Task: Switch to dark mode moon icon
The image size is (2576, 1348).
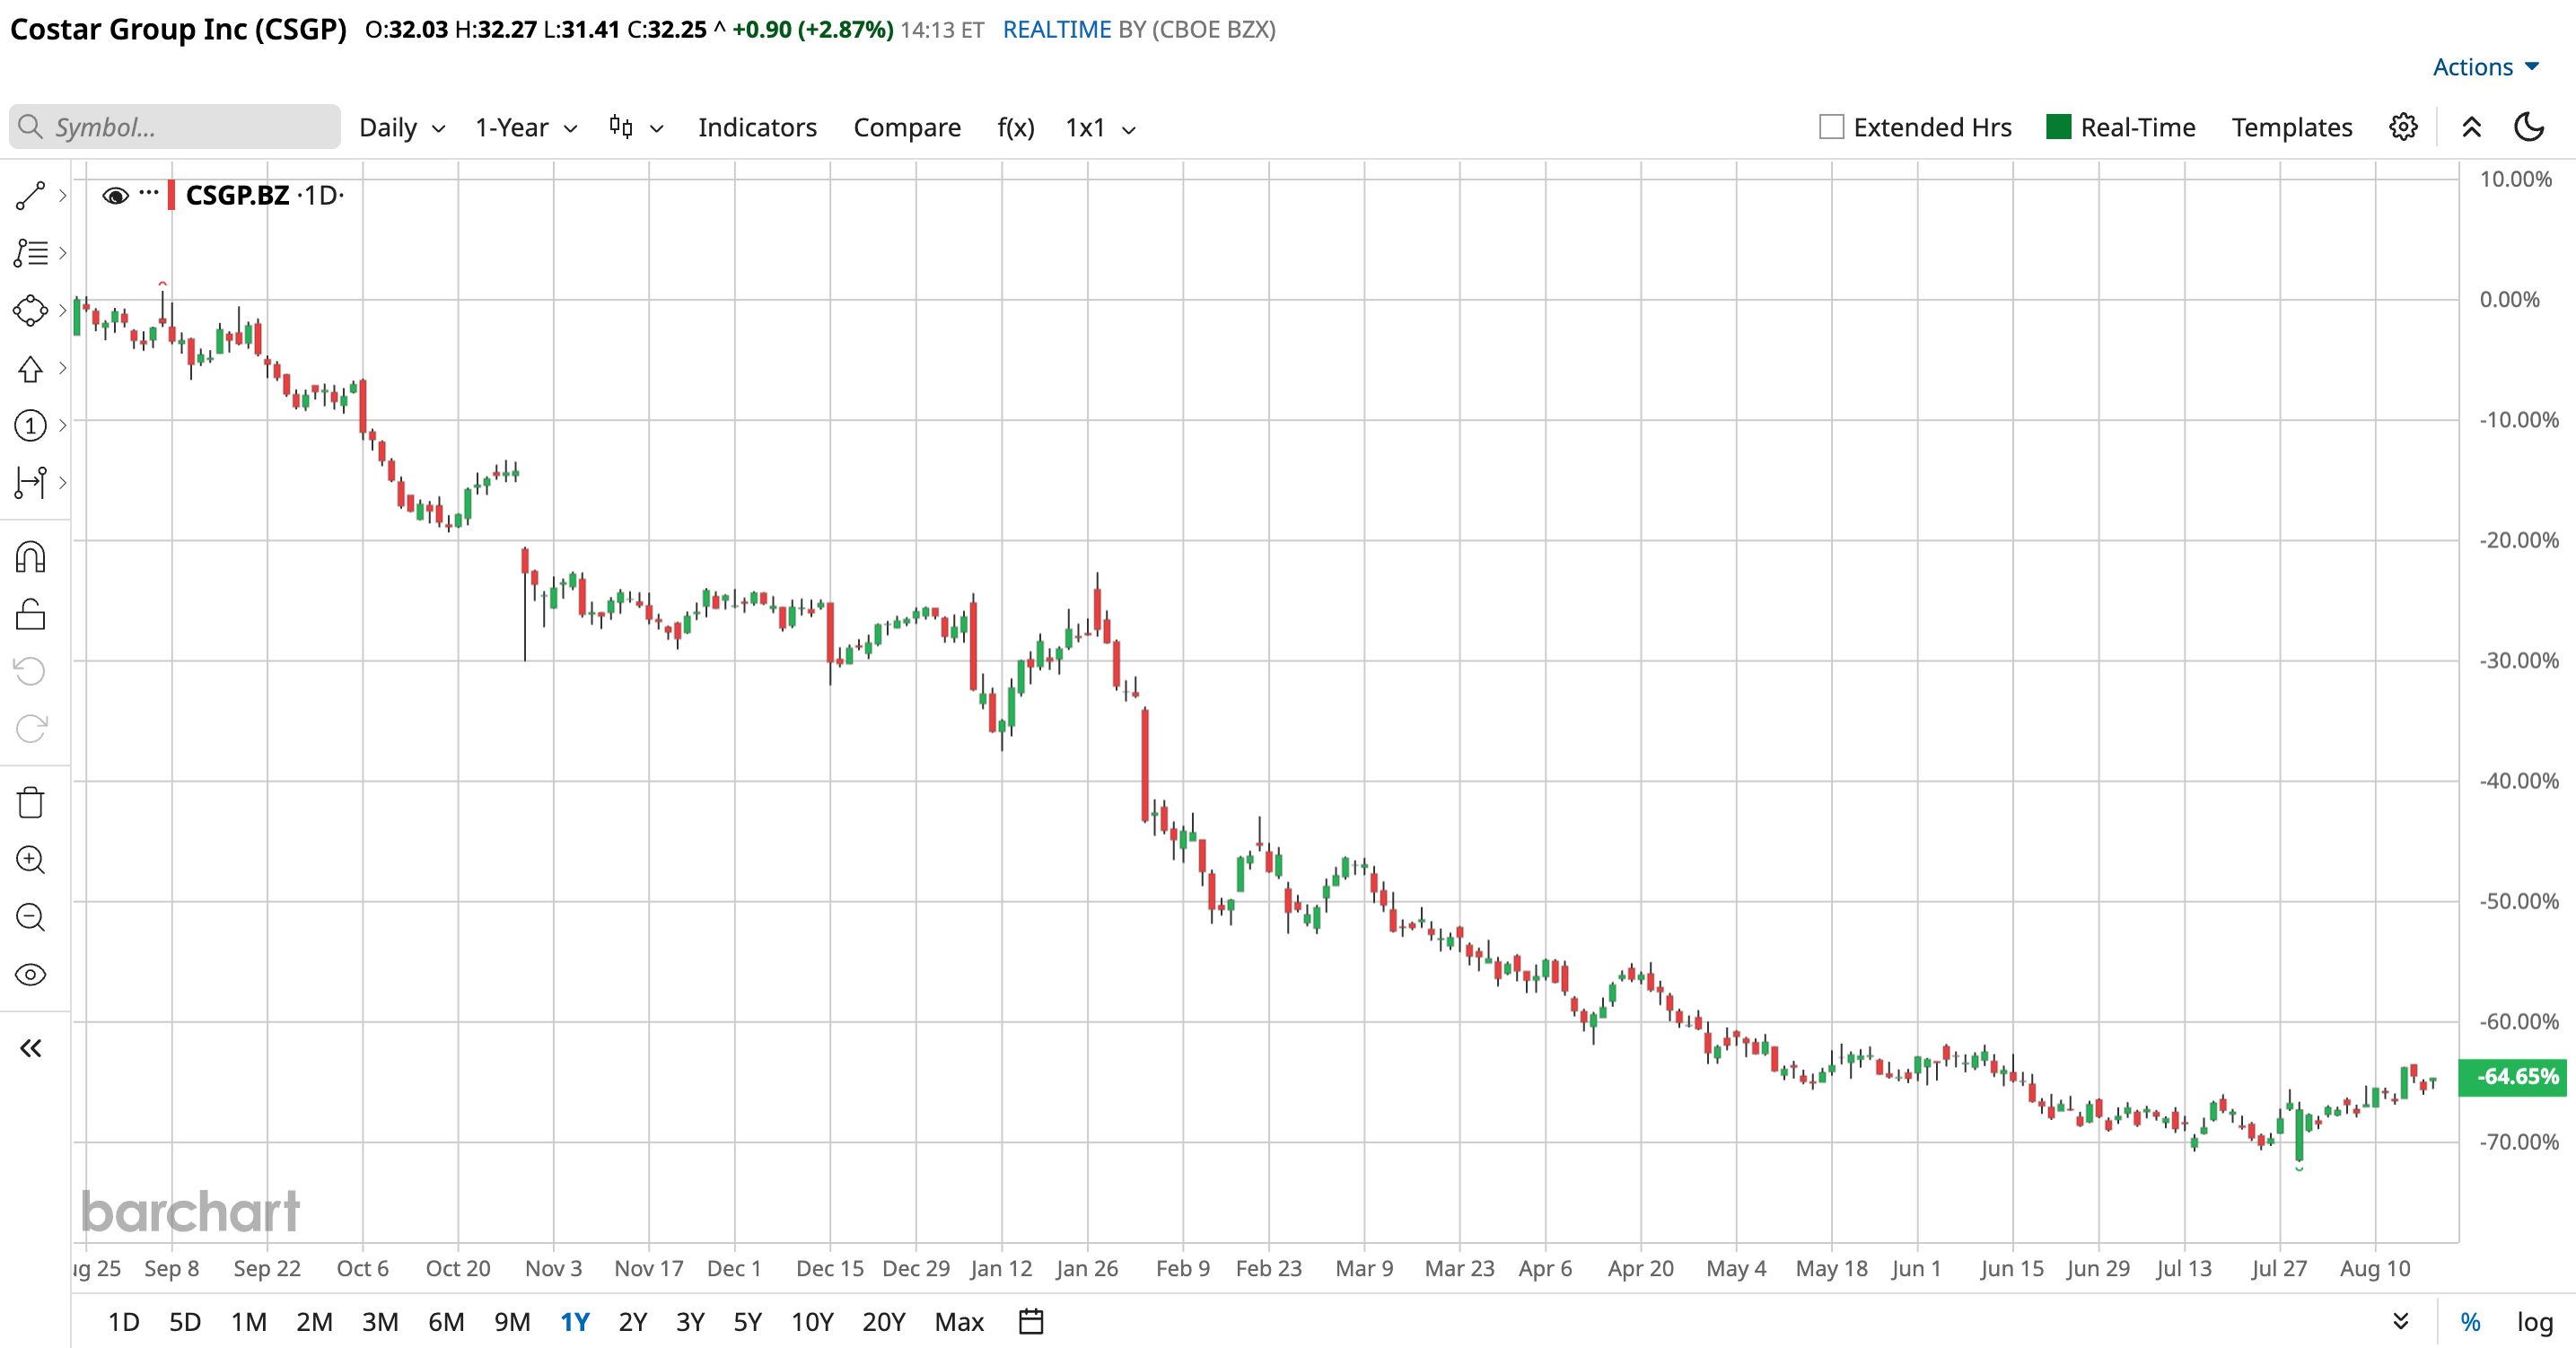Action: click(2529, 127)
